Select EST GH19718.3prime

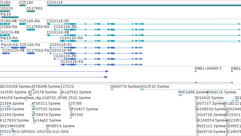[x=210, y=115]
